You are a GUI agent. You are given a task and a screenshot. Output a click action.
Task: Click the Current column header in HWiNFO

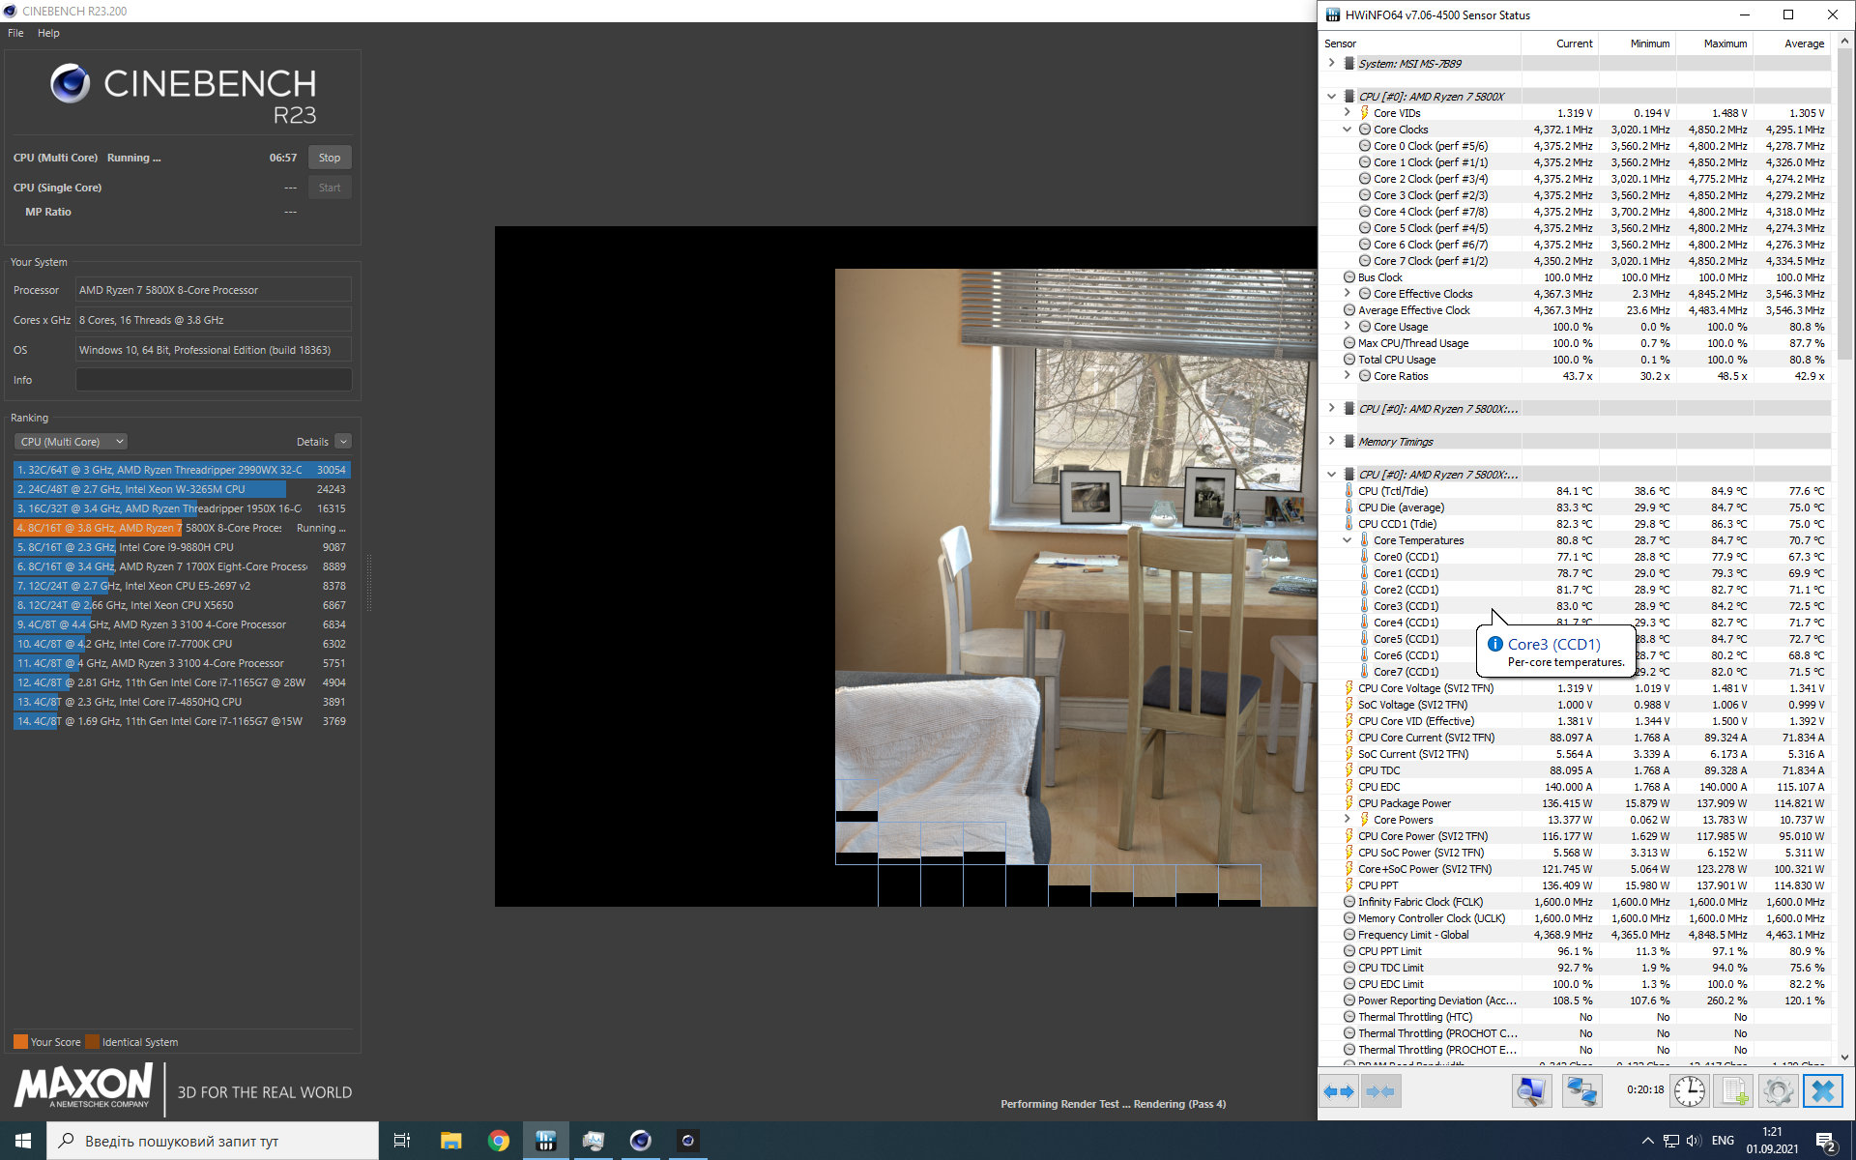(x=1560, y=43)
